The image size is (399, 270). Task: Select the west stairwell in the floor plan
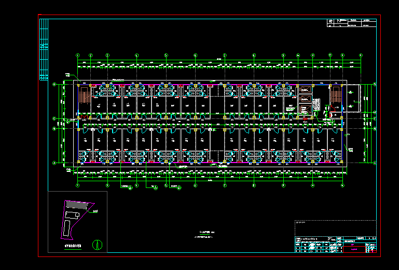pyautogui.click(x=83, y=96)
